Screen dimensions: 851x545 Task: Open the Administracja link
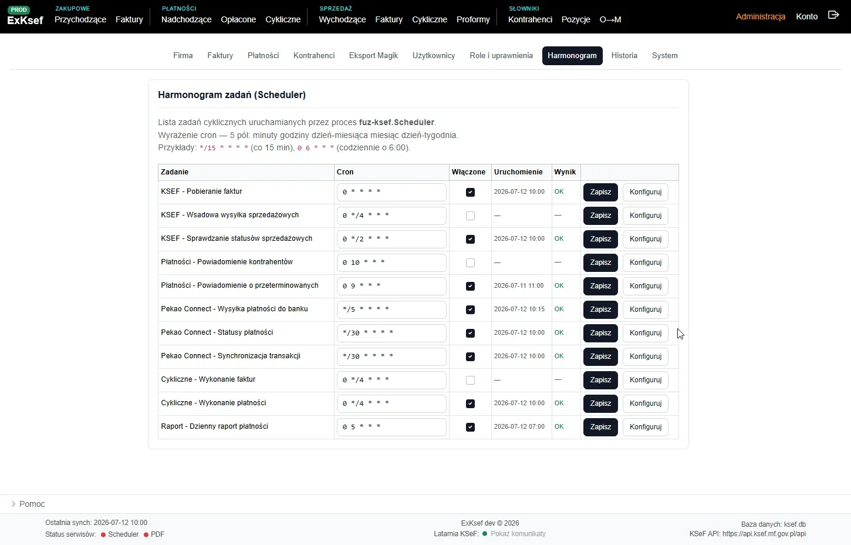click(x=761, y=16)
